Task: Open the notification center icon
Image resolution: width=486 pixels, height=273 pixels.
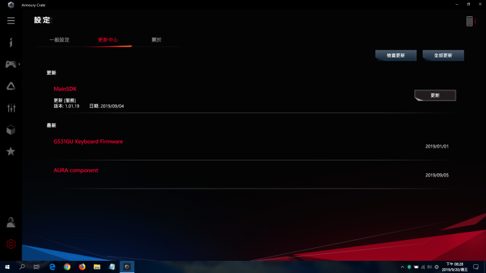Action: click(x=476, y=267)
